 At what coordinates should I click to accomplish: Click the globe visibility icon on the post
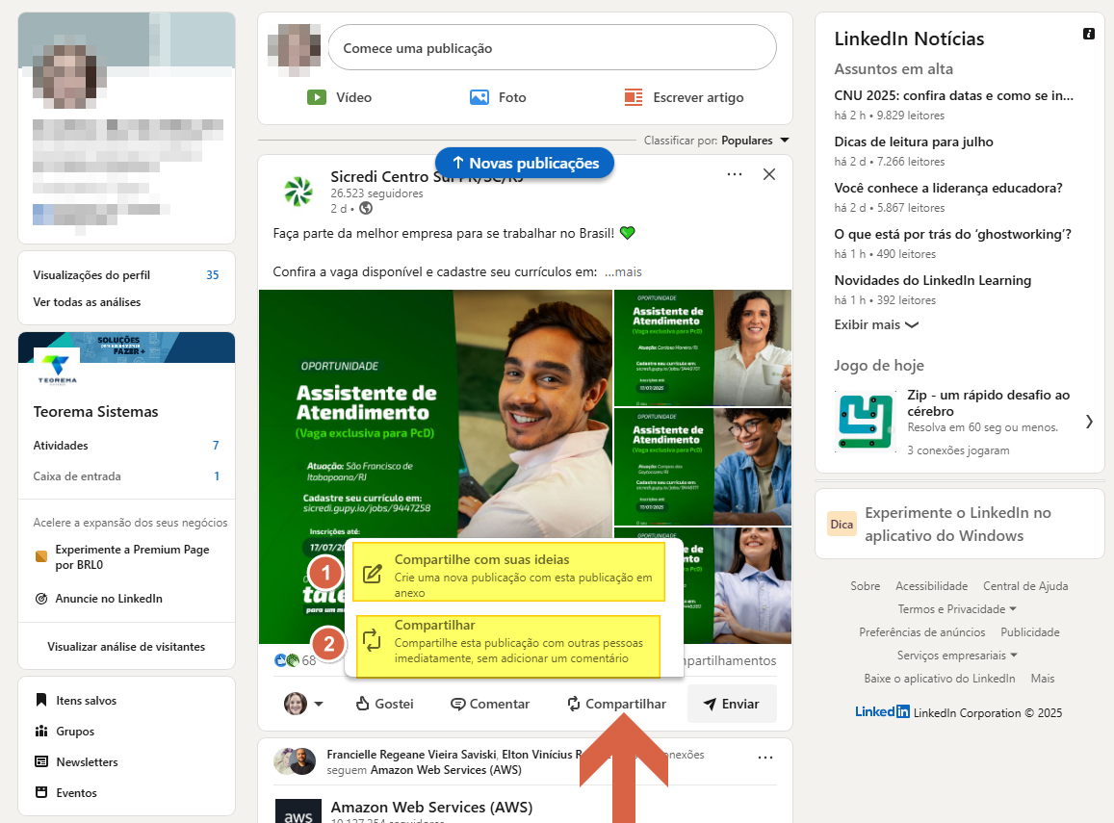(366, 208)
